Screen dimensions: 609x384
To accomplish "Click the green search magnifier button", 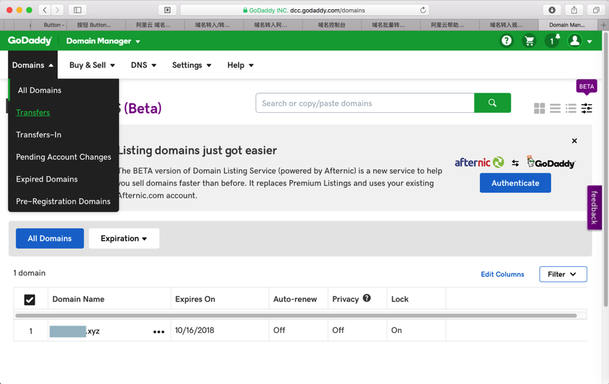I will (x=492, y=103).
